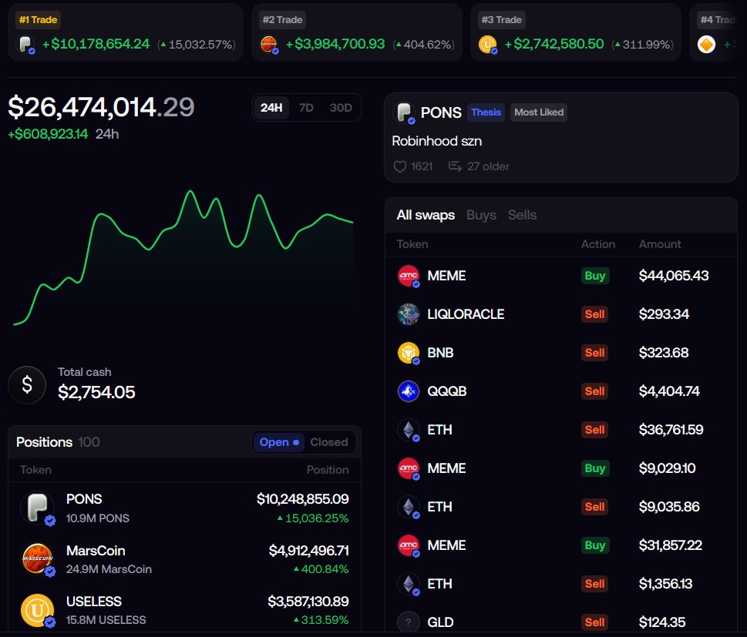
Task: Click the Total cash amount $2,754.05
Action: click(96, 392)
